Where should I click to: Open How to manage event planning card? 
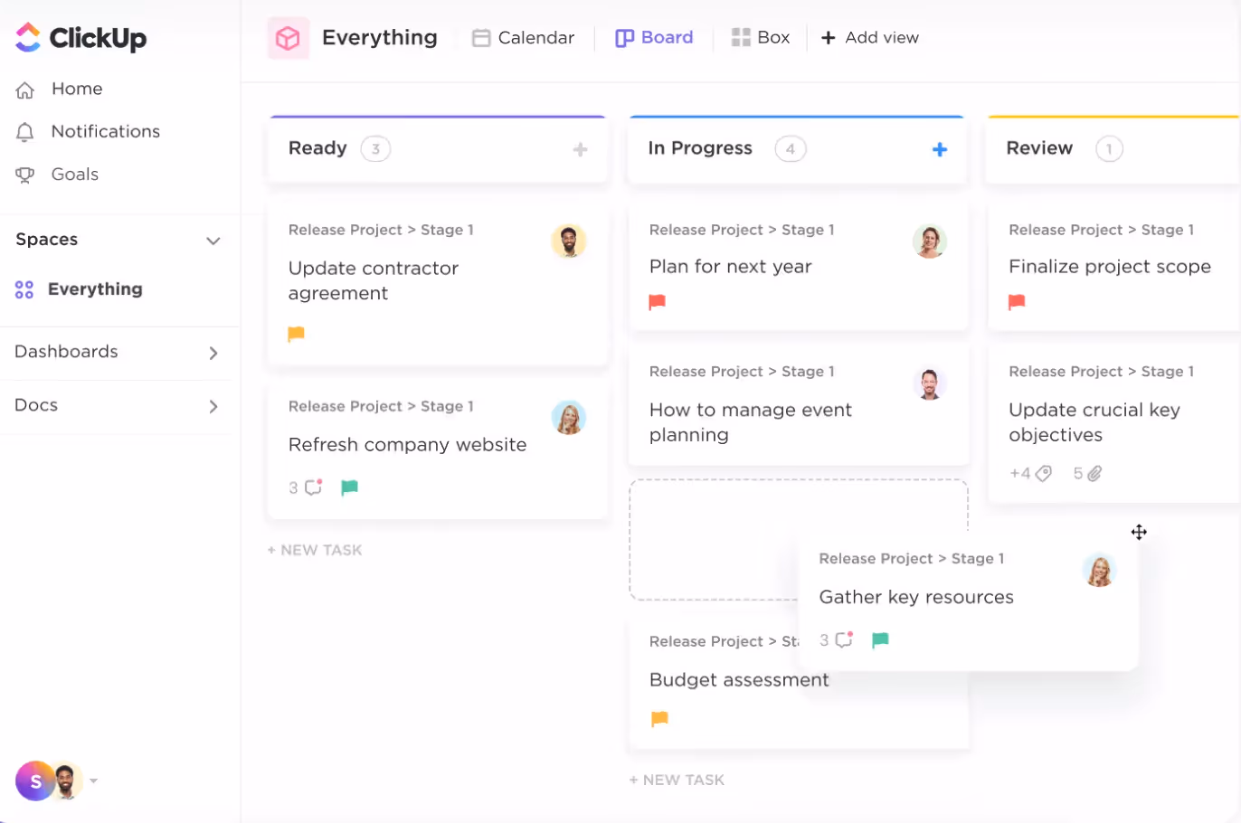point(799,405)
